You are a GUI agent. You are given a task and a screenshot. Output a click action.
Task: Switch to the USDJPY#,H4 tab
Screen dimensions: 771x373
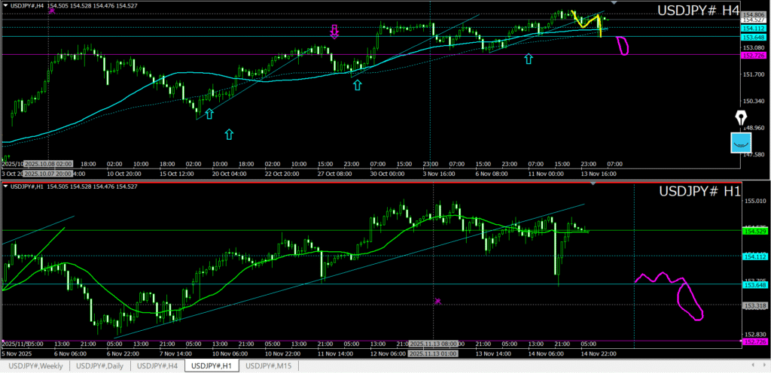(157, 366)
